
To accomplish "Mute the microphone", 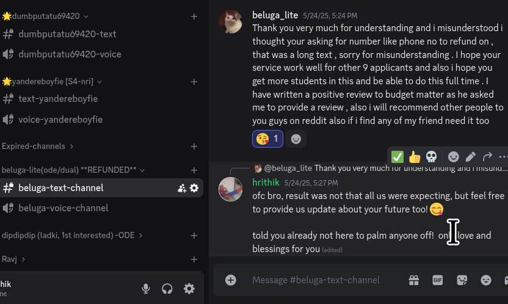I will (x=146, y=289).
